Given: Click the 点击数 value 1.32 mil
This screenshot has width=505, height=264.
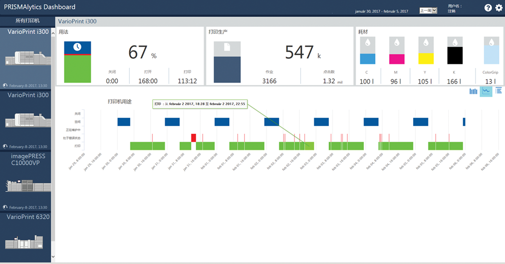Looking at the screenshot, I should [x=332, y=81].
